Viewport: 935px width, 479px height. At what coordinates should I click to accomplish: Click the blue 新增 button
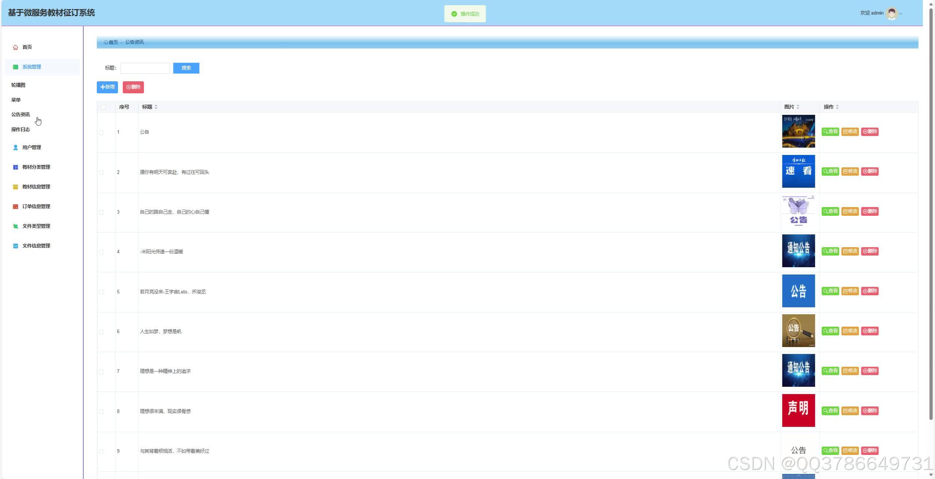pos(107,87)
